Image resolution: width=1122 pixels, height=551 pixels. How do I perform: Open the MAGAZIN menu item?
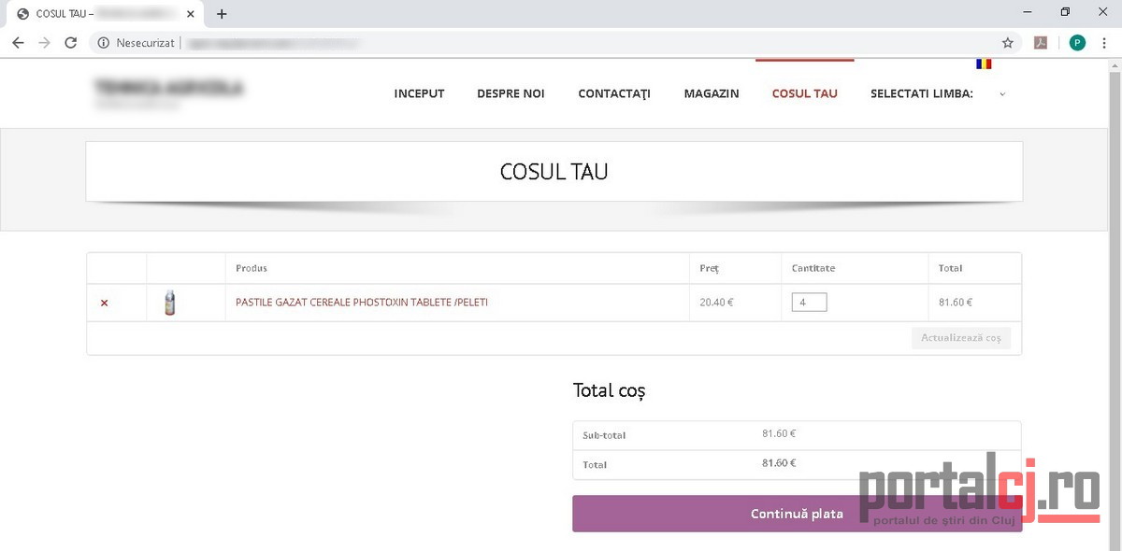click(x=711, y=93)
